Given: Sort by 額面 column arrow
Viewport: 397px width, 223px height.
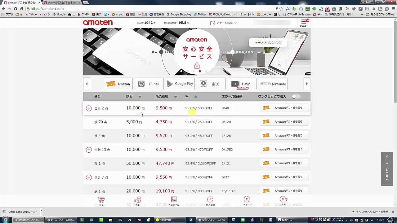Looking at the screenshot, I should coord(140,97).
